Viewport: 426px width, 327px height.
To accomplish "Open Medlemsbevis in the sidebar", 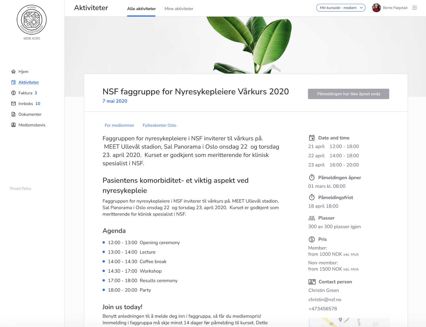I will coord(28,125).
